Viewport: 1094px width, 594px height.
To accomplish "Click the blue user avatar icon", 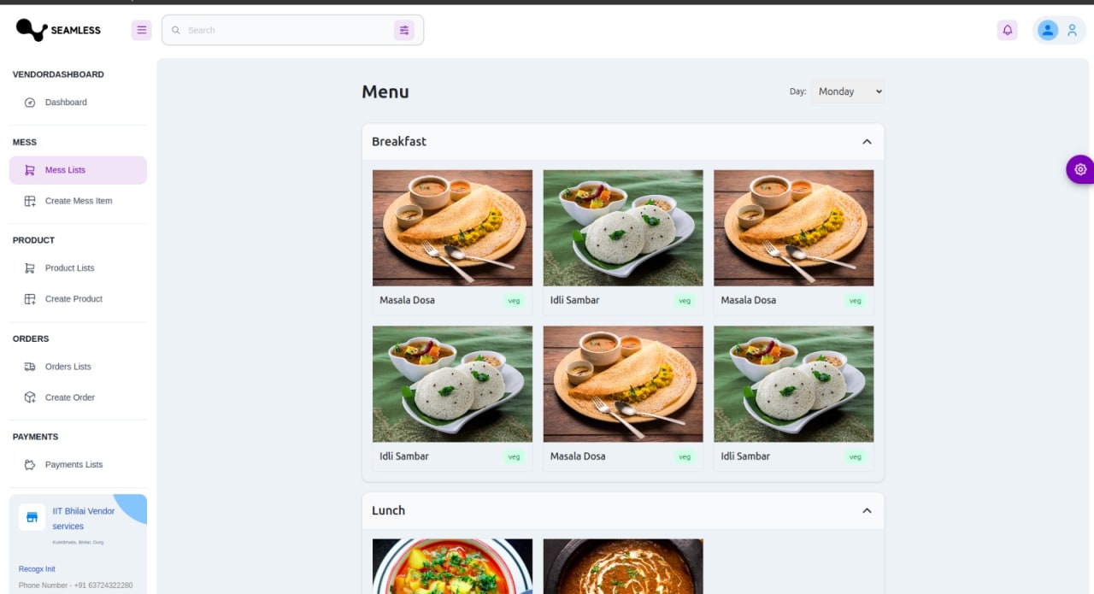I will click(1048, 30).
